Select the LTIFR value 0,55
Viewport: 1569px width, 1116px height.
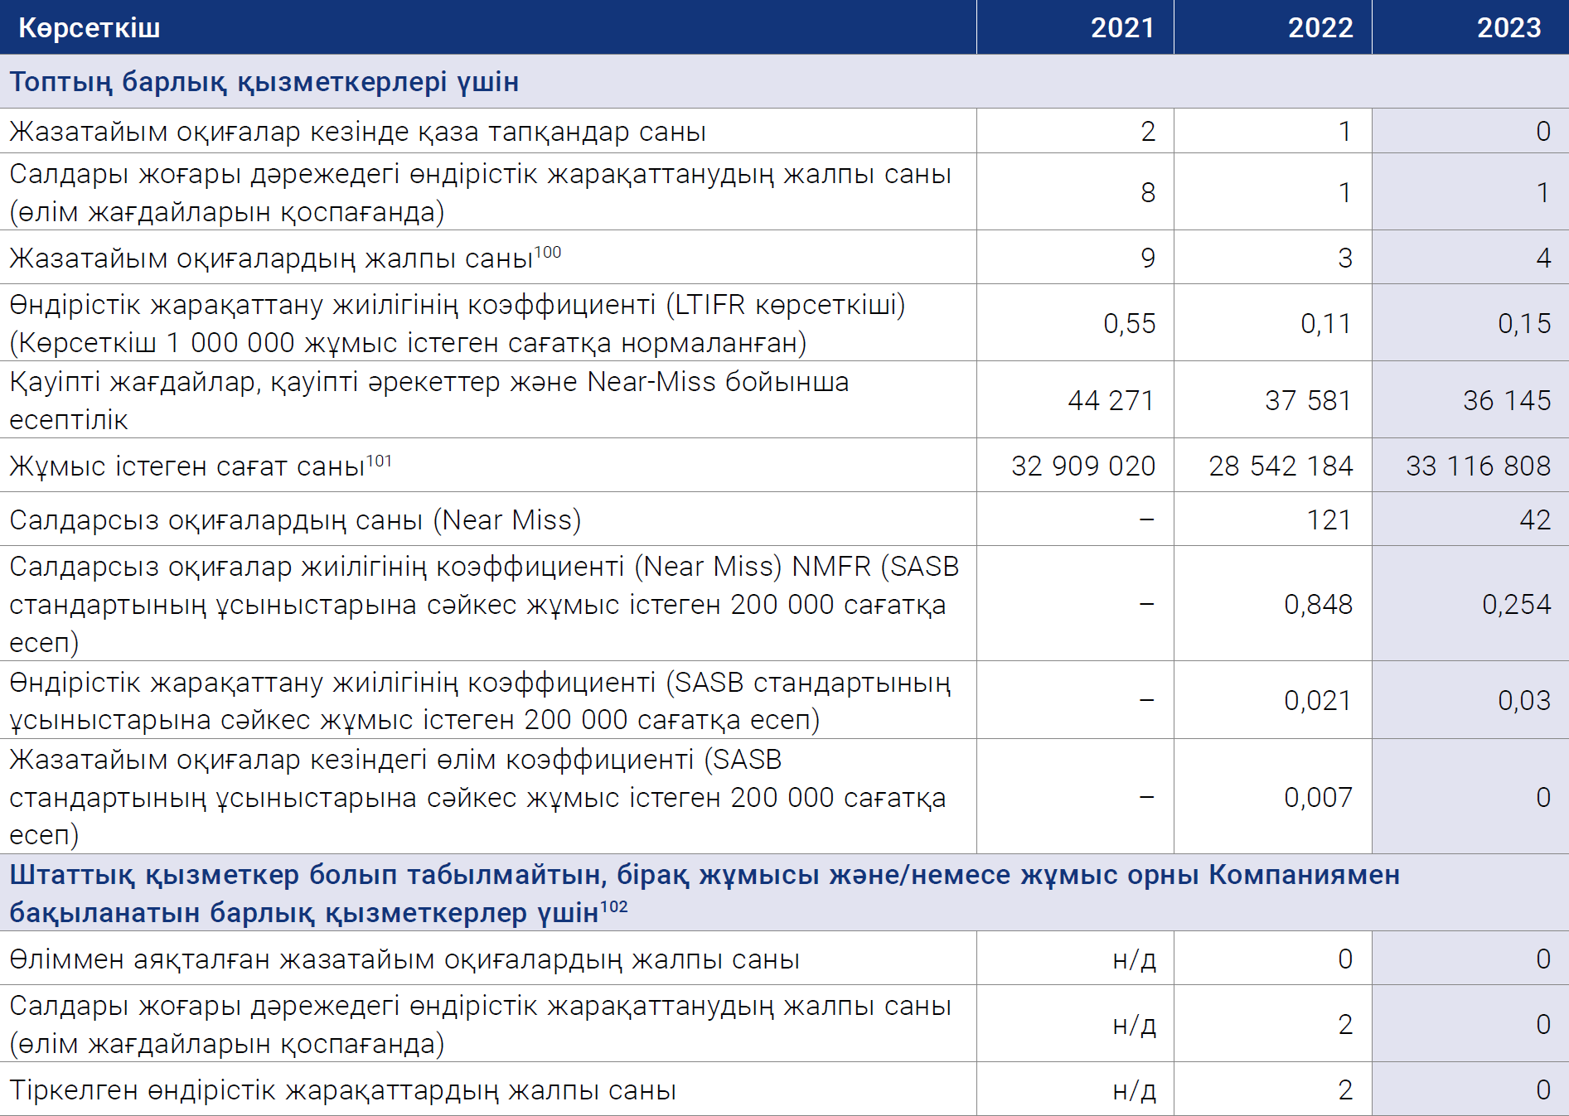[x=1129, y=324]
